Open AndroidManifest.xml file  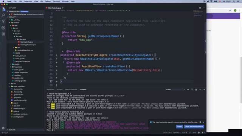click(25, 50)
